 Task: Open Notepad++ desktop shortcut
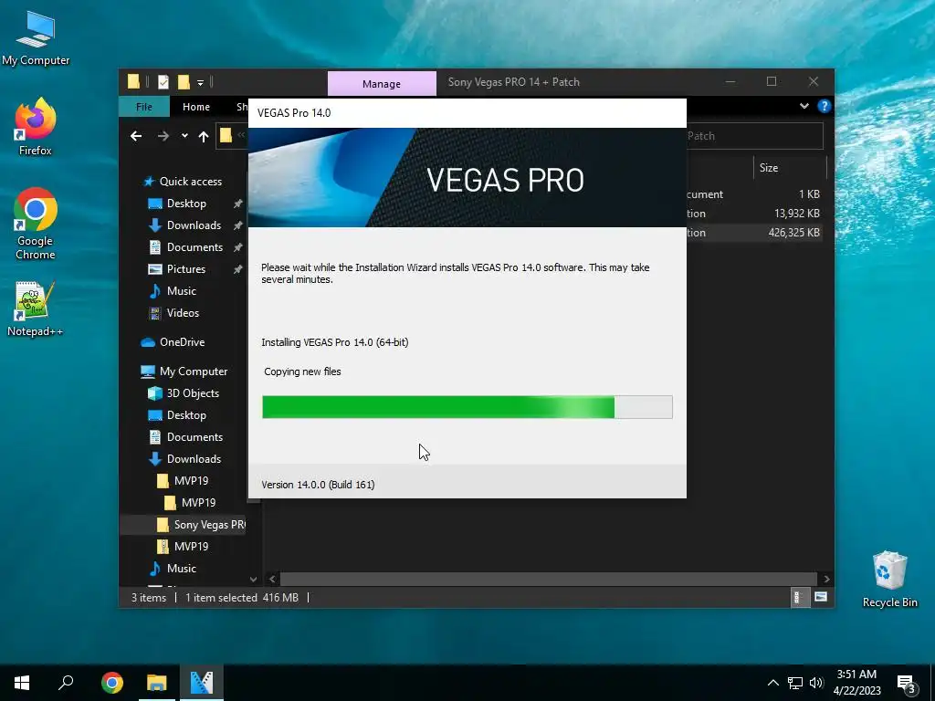(x=36, y=309)
